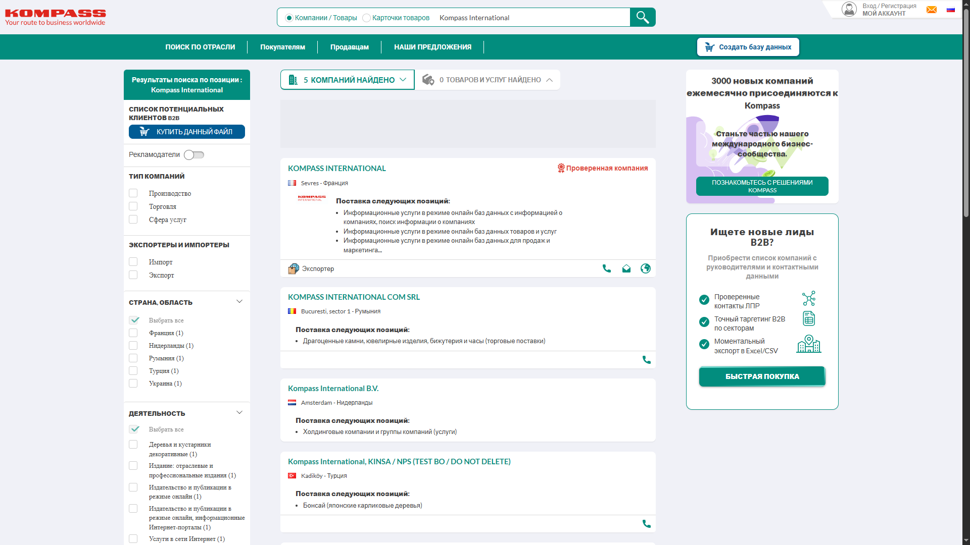
Task: Check the Румыния (1) country checkbox
Action: (x=133, y=358)
